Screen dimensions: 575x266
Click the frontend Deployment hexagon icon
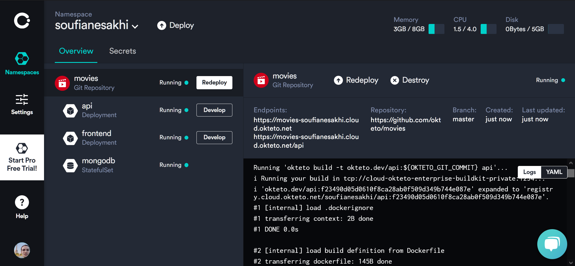pos(70,138)
